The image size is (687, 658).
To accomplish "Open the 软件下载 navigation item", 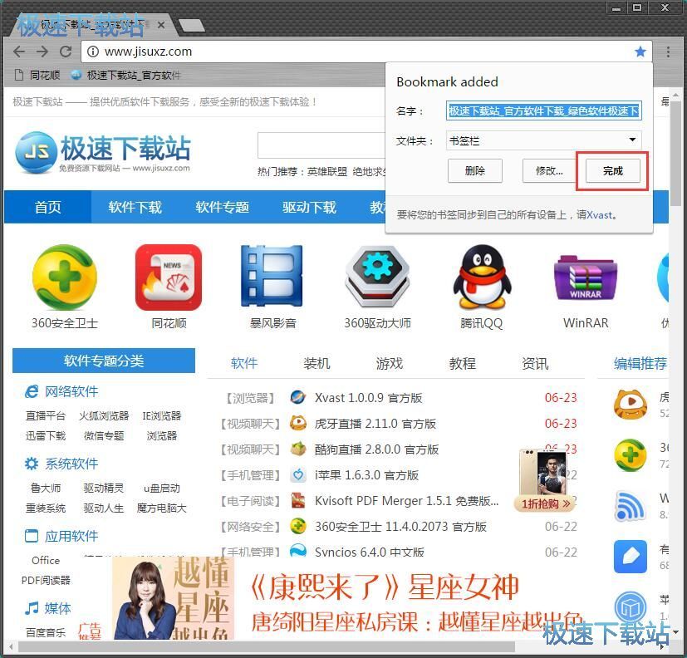I will tap(135, 207).
